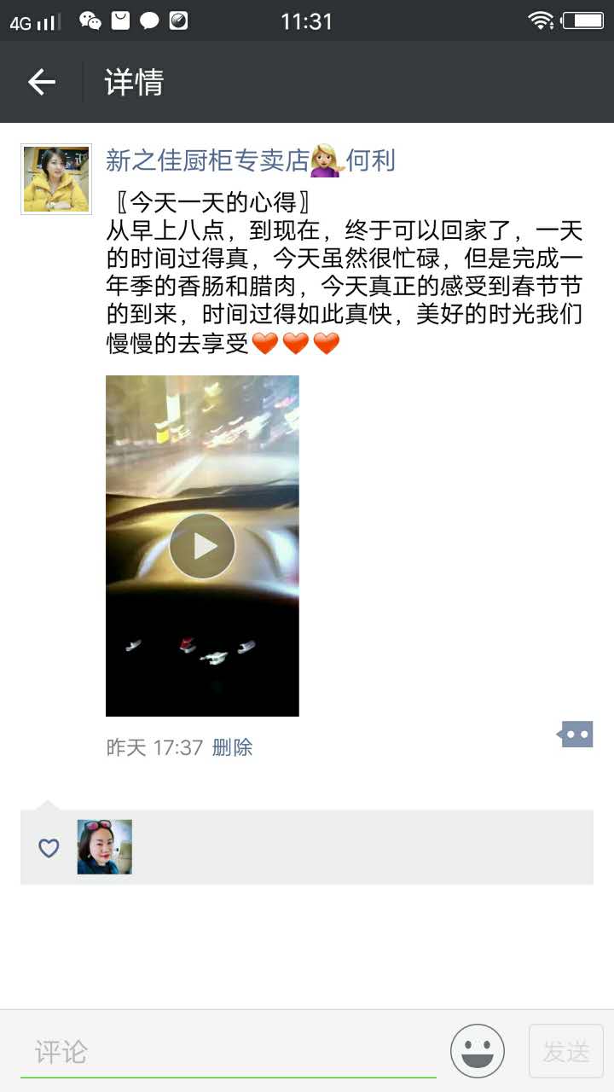Delete the post via 删除 link

232,748
